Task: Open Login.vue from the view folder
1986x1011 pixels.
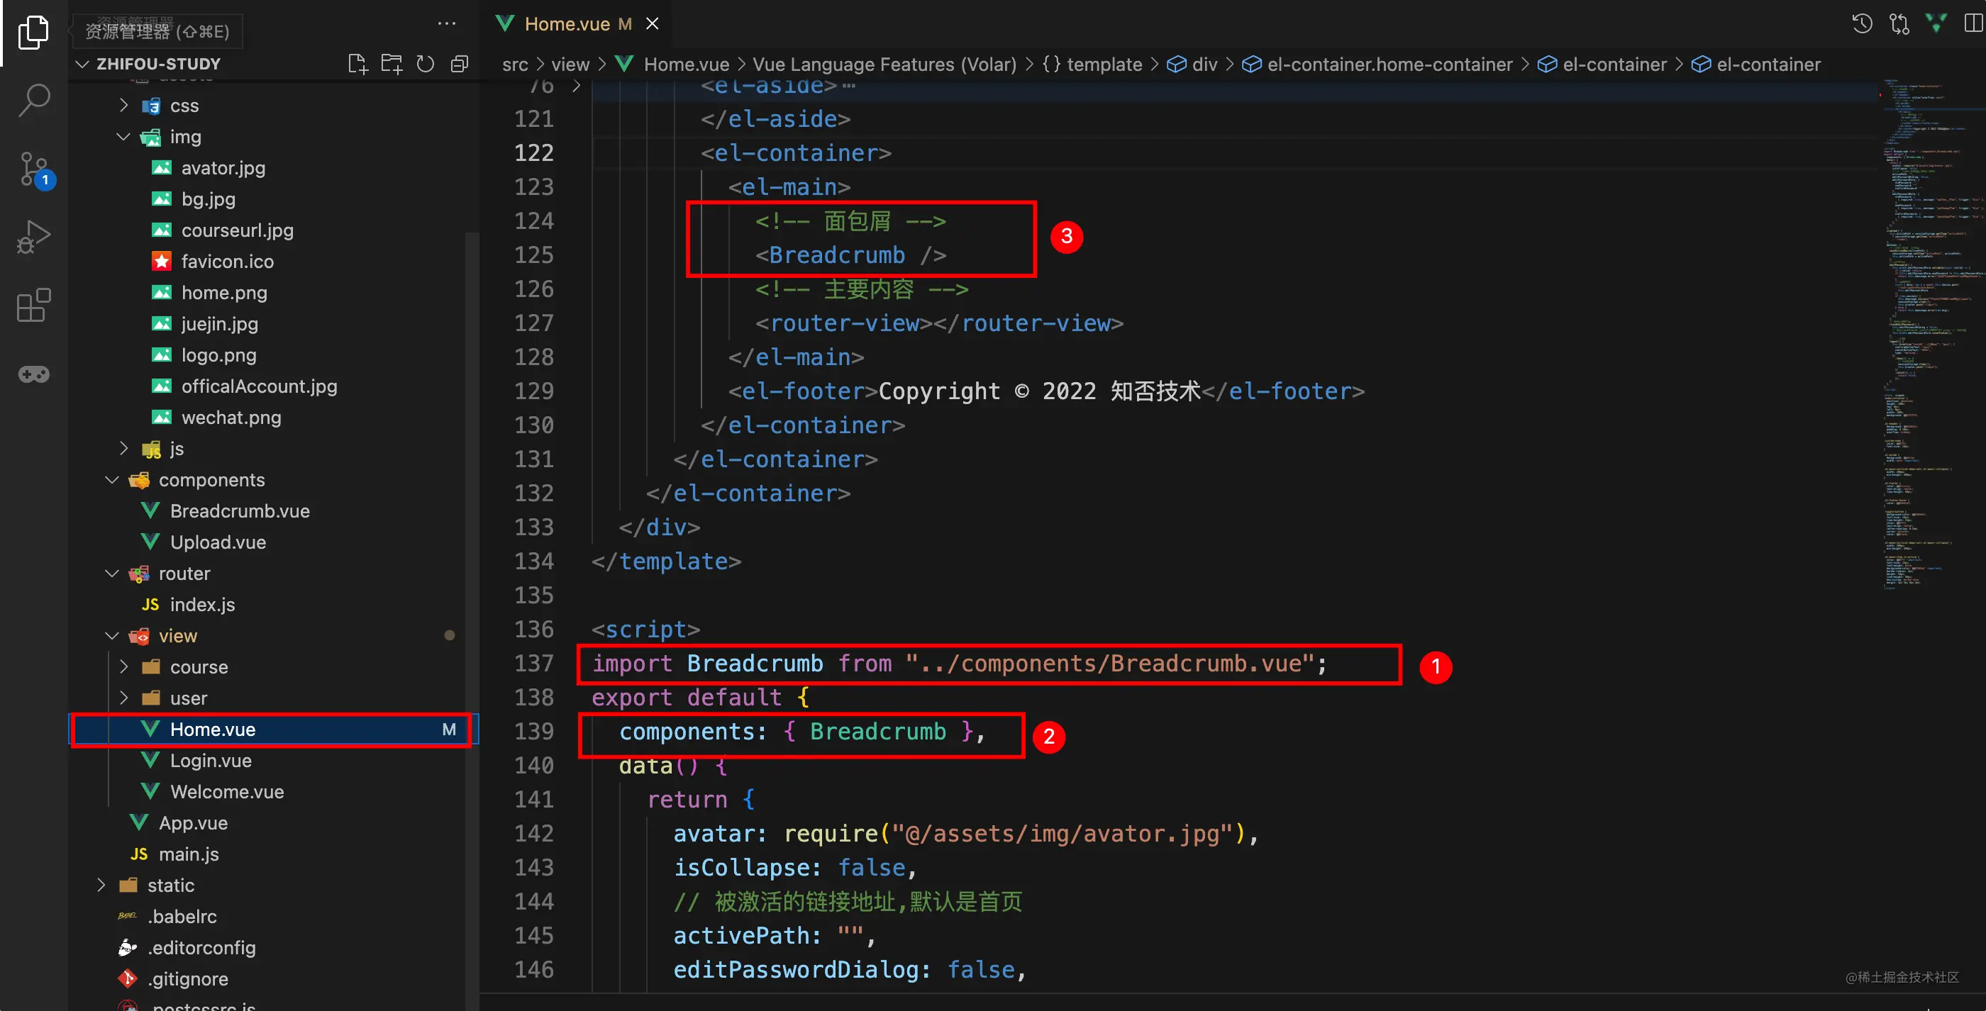Action: (x=210, y=761)
